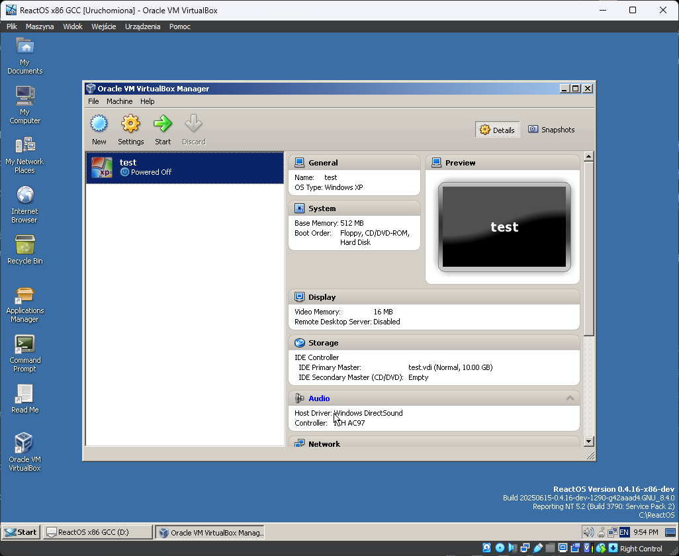Open the host Pomoc menu
Image resolution: width=679 pixels, height=556 pixels.
pos(180,26)
